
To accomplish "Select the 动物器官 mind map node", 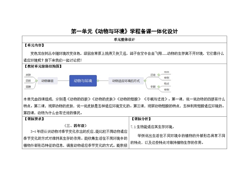I will (47, 81).
